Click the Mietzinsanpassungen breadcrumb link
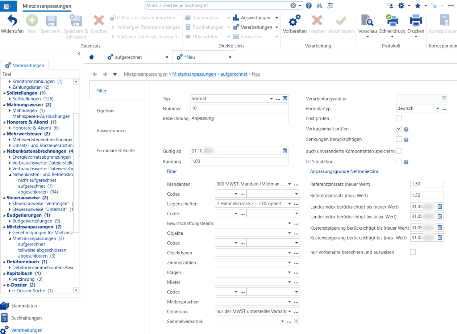The image size is (457, 334). (x=194, y=74)
